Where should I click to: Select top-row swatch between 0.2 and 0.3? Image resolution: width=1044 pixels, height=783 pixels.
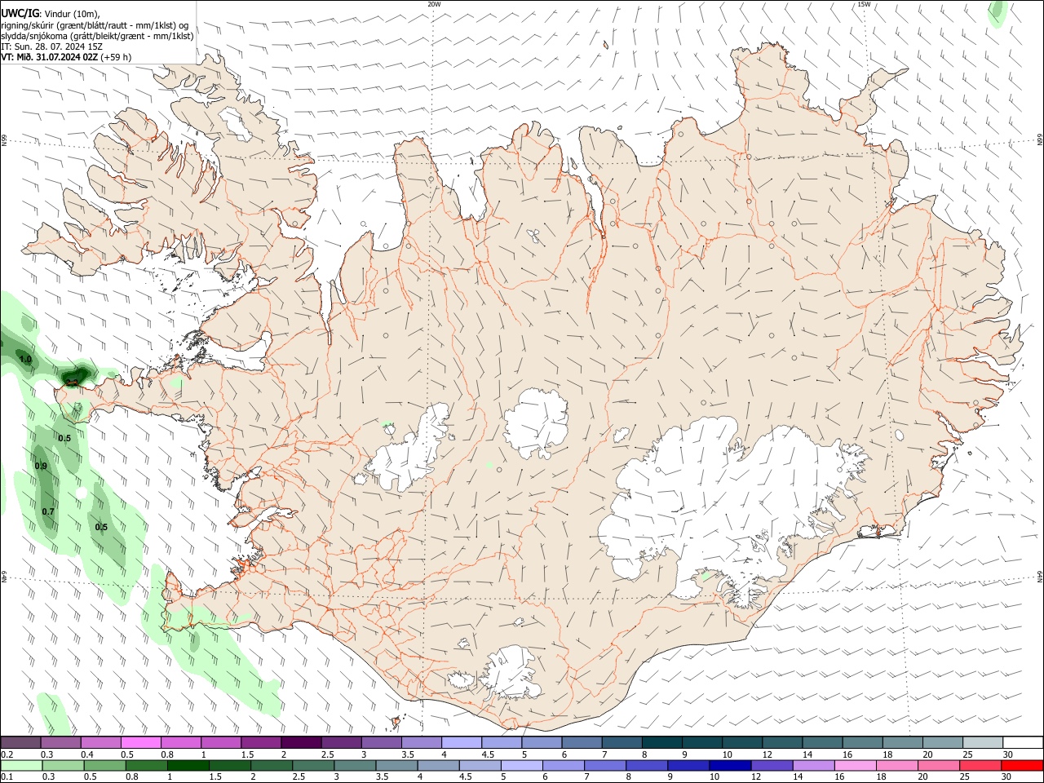(x=20, y=743)
